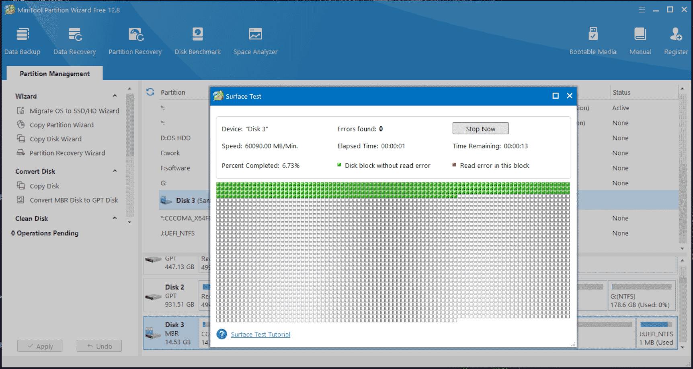
Task: Click the Partition column header
Action: click(173, 92)
